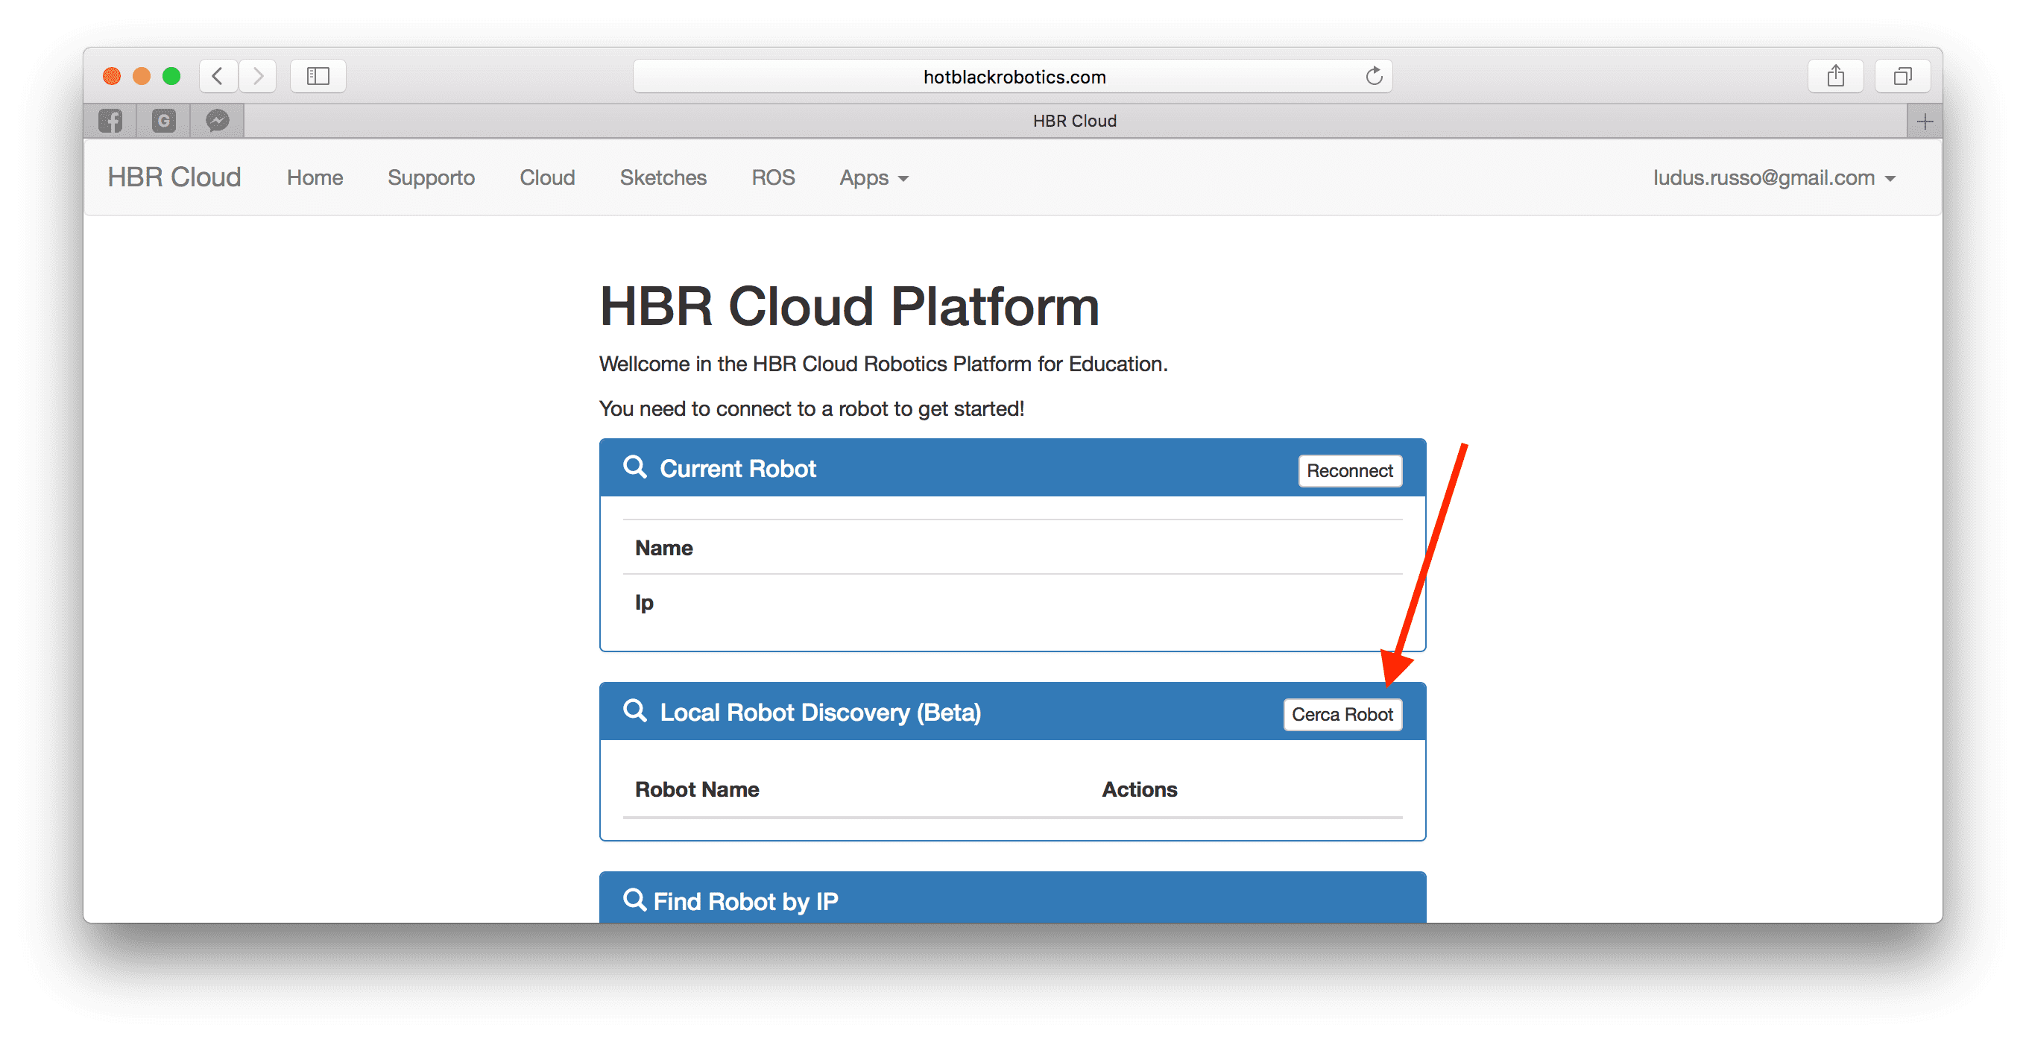Image resolution: width=2026 pixels, height=1042 pixels.
Task: Focus the hotblackrobotics.com address bar
Action: point(1013,76)
